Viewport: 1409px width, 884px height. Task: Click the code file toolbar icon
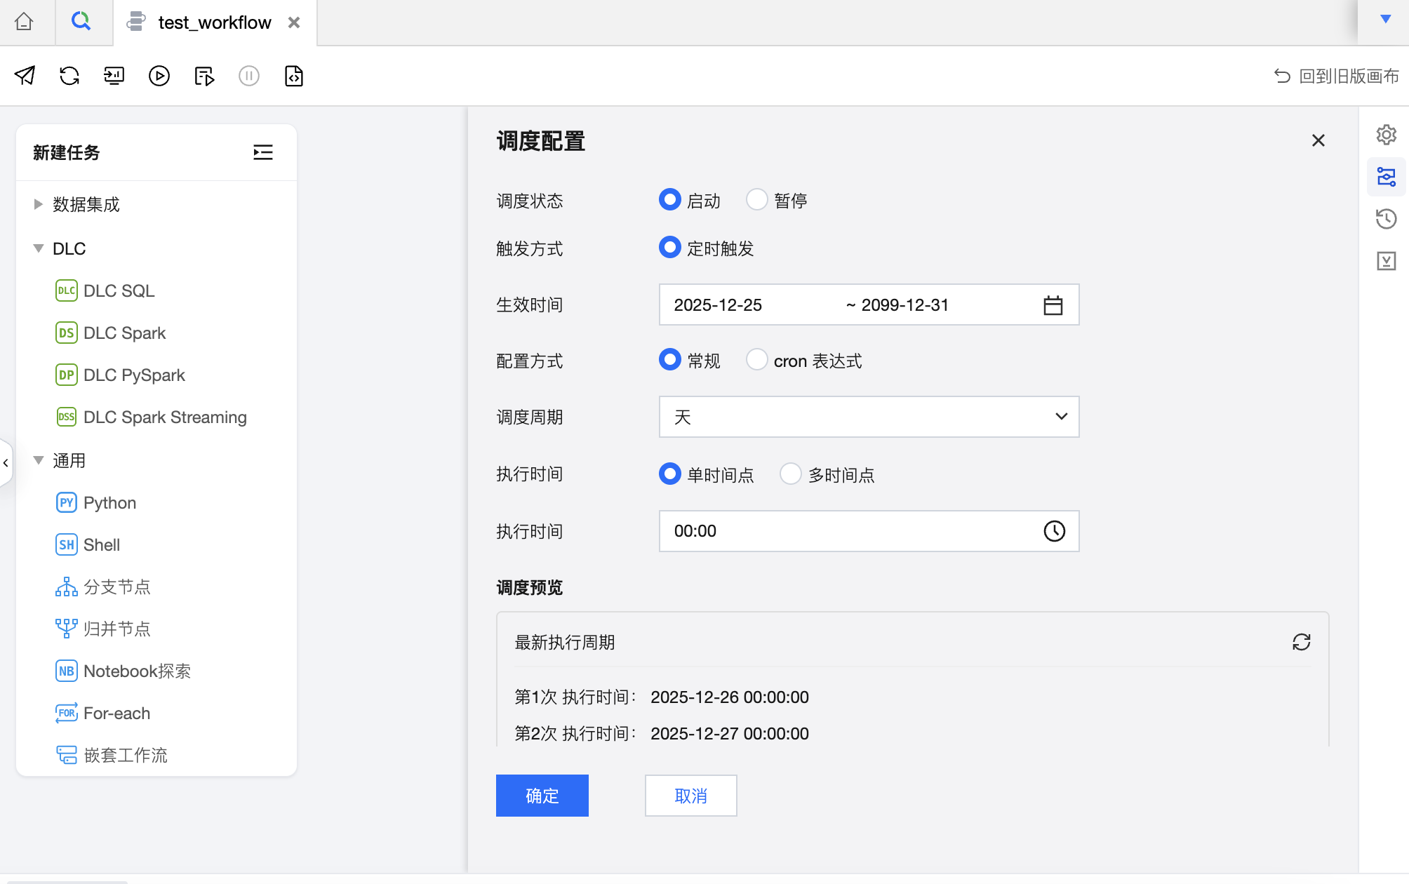pos(294,76)
